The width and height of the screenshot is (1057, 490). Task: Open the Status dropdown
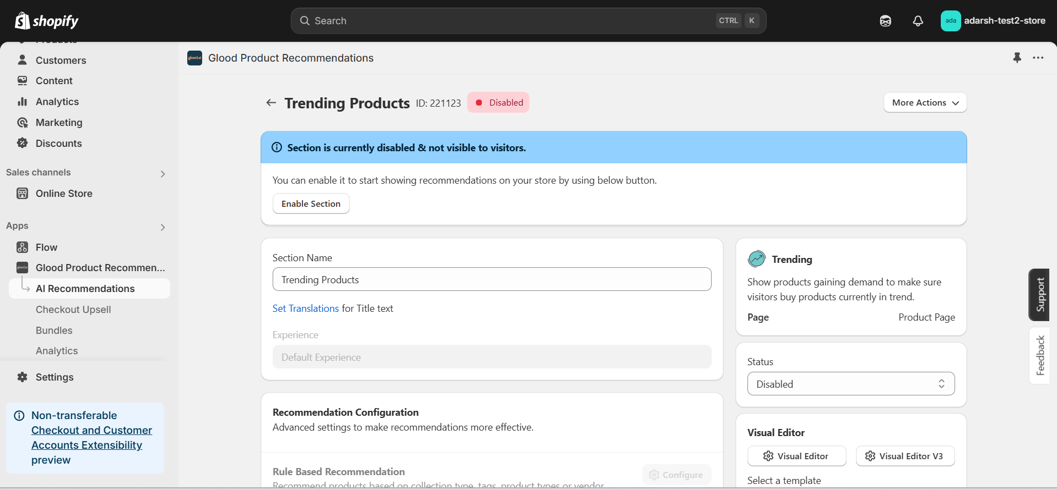point(850,384)
